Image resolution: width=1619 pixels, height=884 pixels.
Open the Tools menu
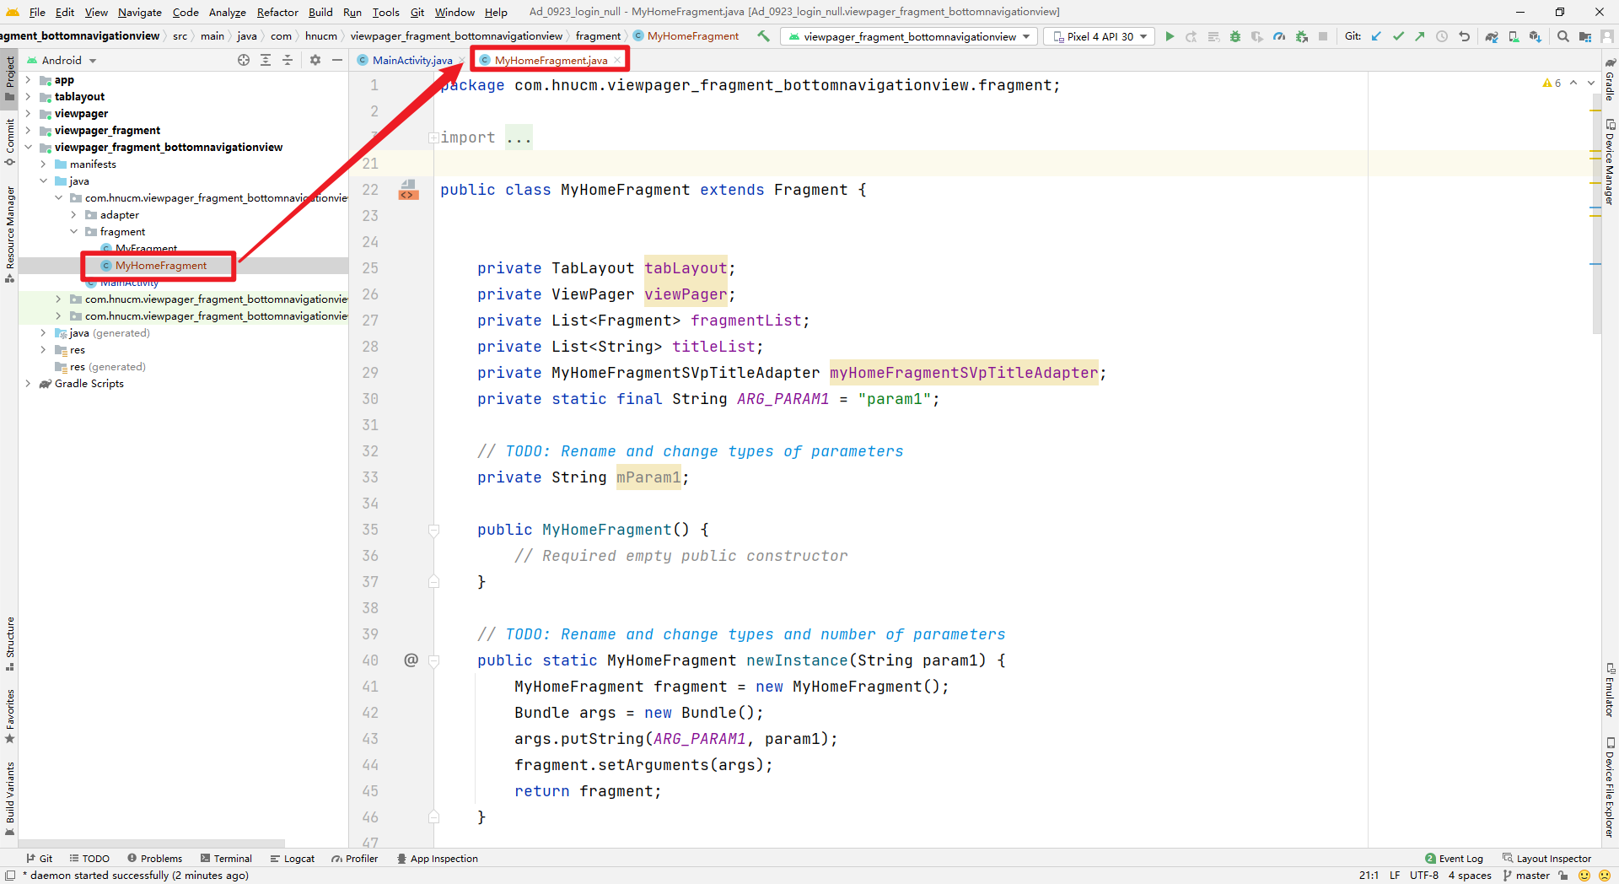point(385,12)
